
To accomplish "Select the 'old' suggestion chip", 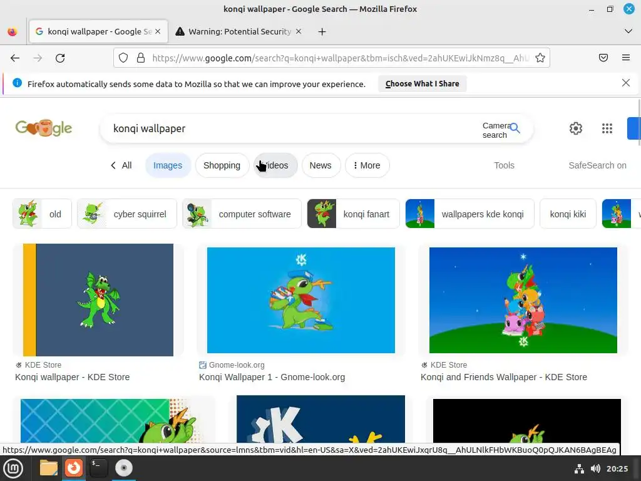I will tap(42, 214).
